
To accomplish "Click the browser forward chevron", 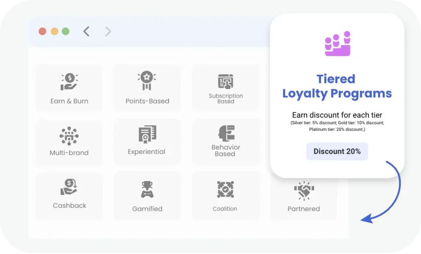I will [108, 31].
